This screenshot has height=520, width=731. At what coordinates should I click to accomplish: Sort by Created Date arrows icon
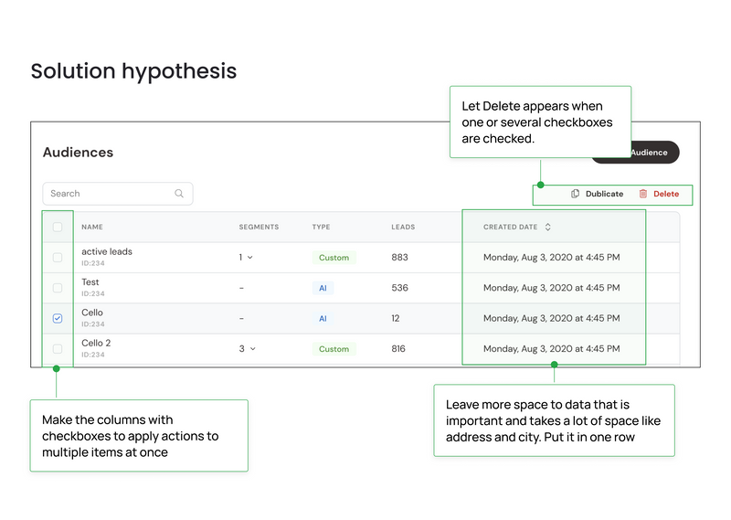(547, 228)
